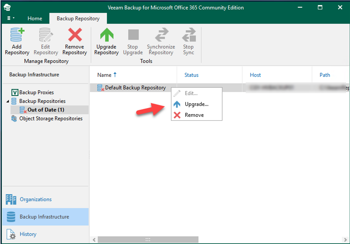Sort by the Host column header
The image size is (350, 244).
(255, 75)
